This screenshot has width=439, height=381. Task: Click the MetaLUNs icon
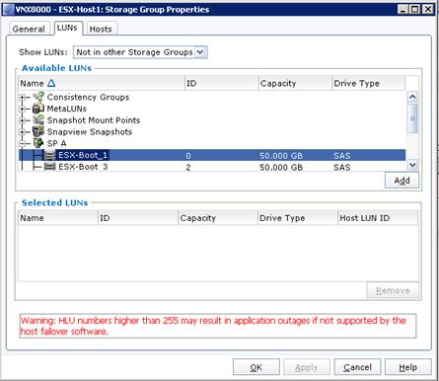click(x=38, y=109)
